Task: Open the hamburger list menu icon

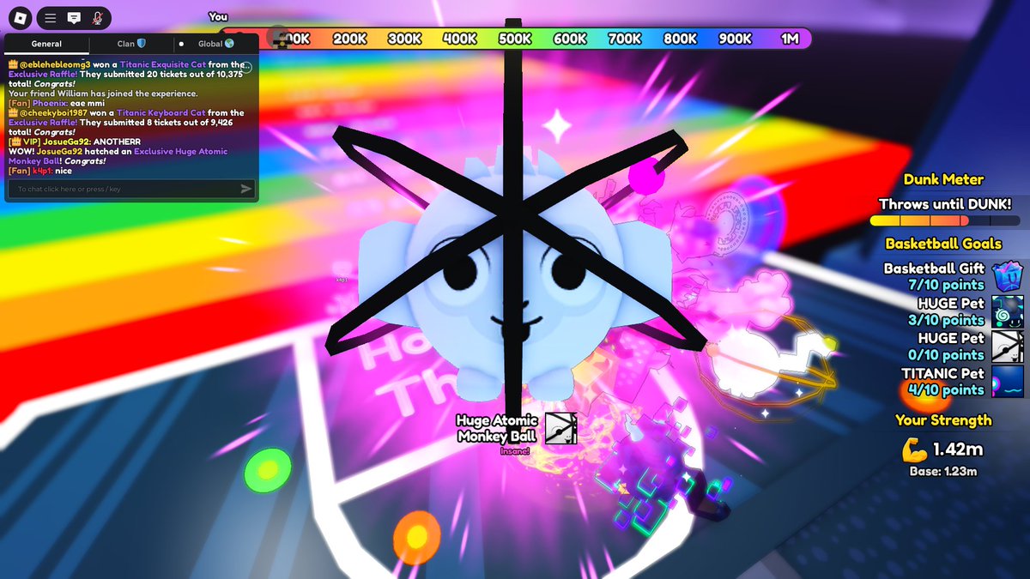Action: click(51, 17)
